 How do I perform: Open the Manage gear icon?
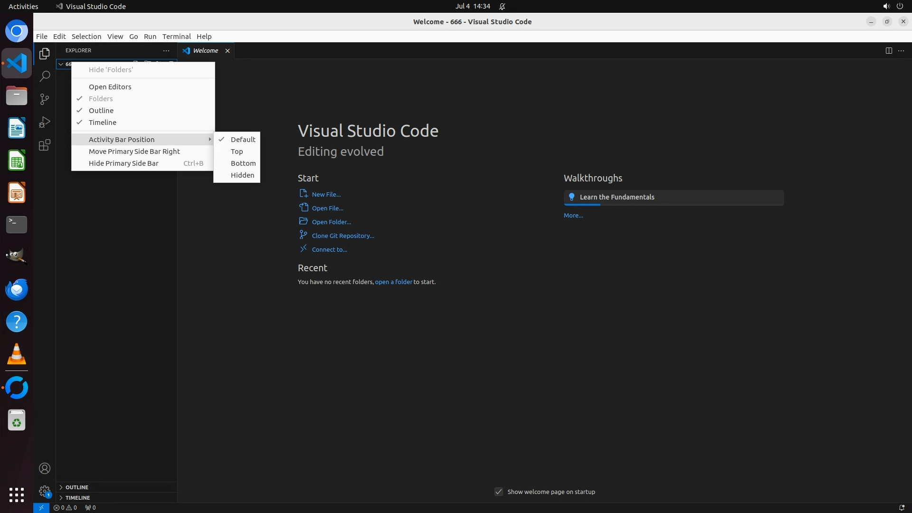click(45, 491)
